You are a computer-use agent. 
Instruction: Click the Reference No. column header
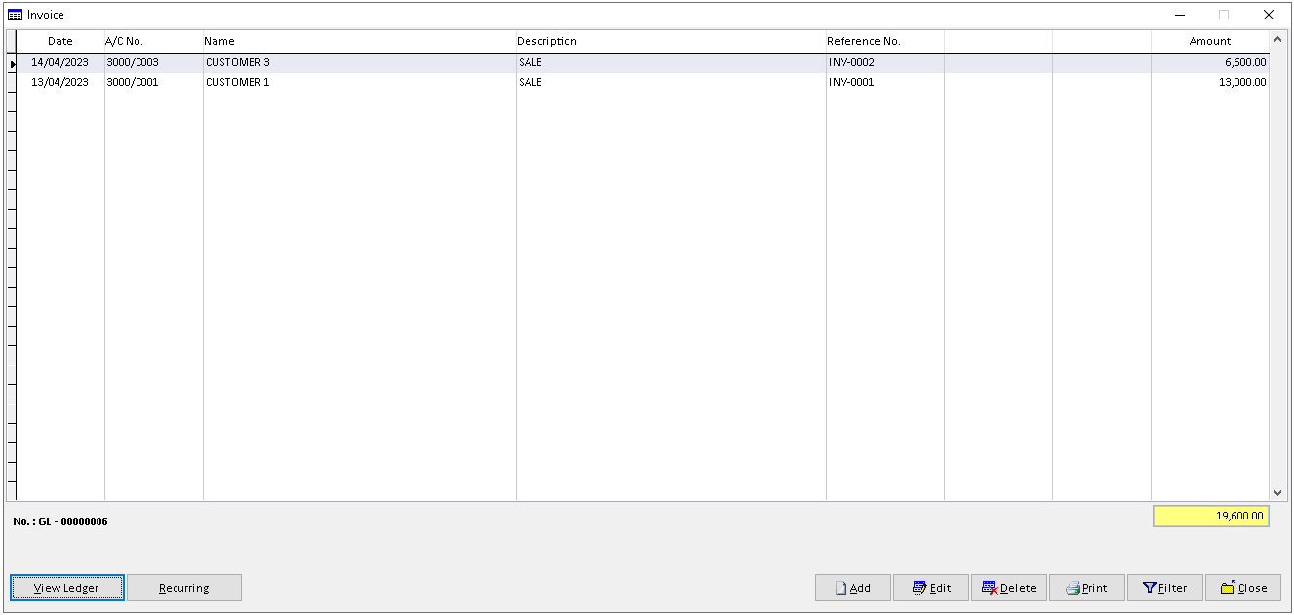coord(885,41)
